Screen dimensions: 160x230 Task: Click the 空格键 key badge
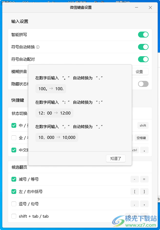point(141,138)
